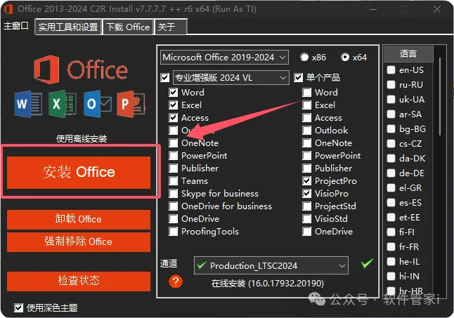Select the hi-IN language checkbox

coord(391,276)
